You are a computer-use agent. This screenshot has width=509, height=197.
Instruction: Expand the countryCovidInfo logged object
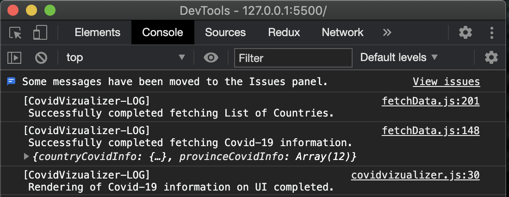coord(26,157)
